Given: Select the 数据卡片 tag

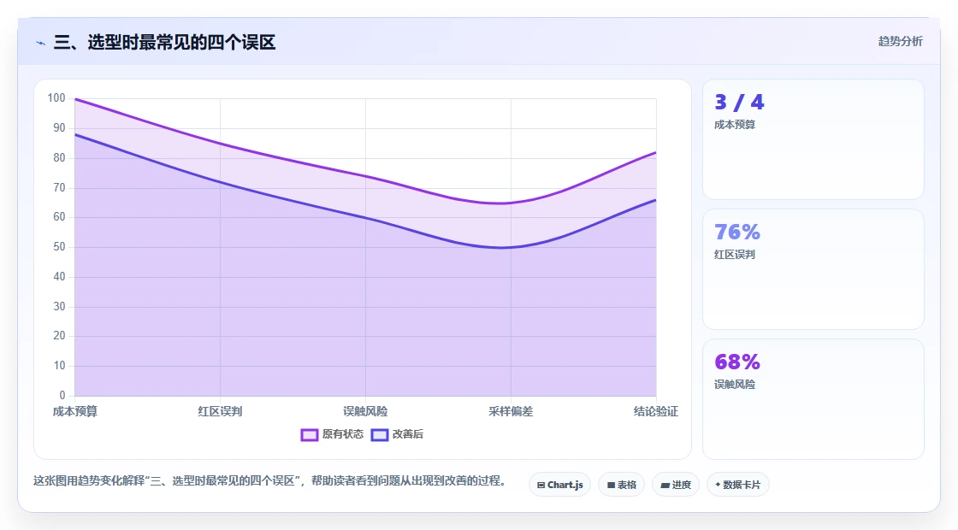Looking at the screenshot, I should tap(737, 485).
